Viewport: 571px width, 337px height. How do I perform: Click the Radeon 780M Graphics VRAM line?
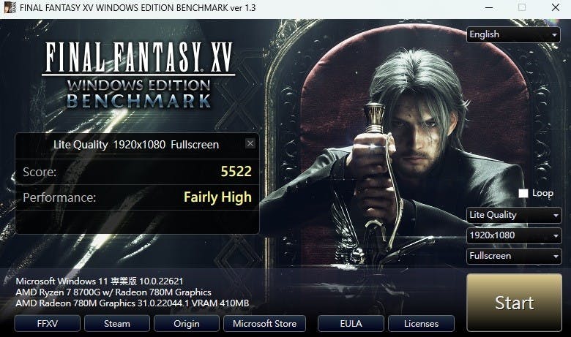tap(133, 303)
